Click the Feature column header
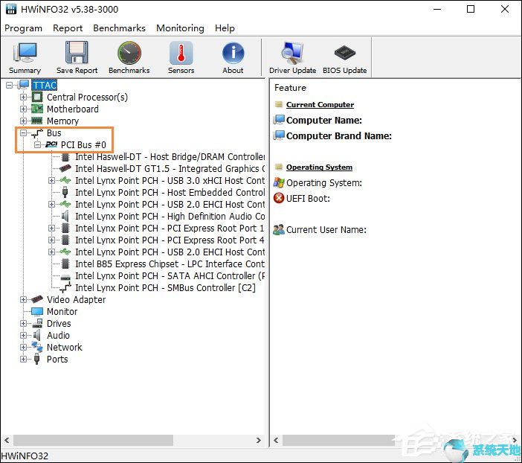Viewport: 522px width, 463px height. (290, 88)
